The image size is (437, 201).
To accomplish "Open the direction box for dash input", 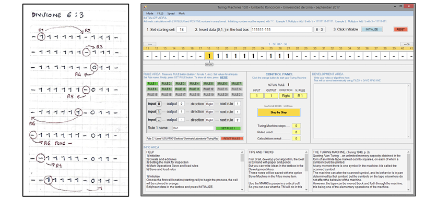I will pyautogui.click(x=209, y=120).
